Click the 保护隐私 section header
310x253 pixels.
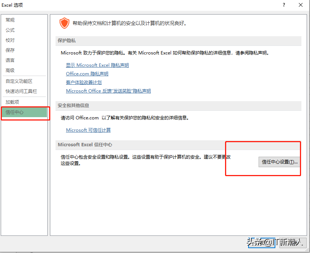(178, 41)
